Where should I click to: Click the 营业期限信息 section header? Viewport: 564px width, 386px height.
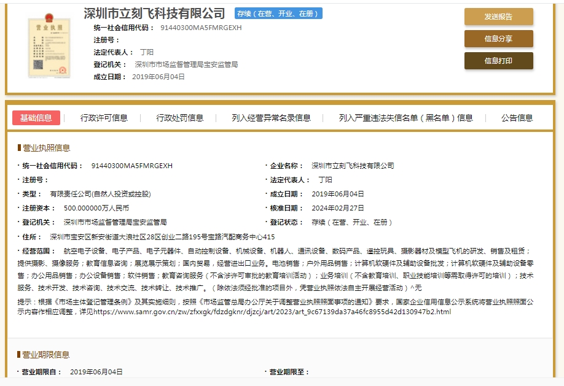tap(46, 355)
